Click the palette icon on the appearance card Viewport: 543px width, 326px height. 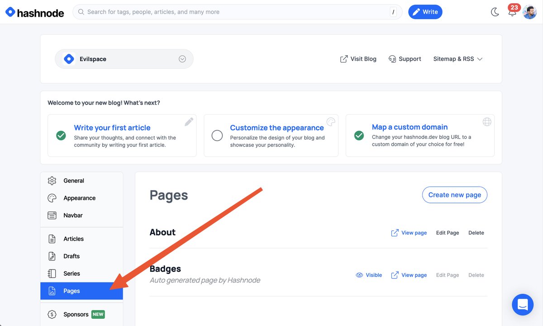(331, 122)
